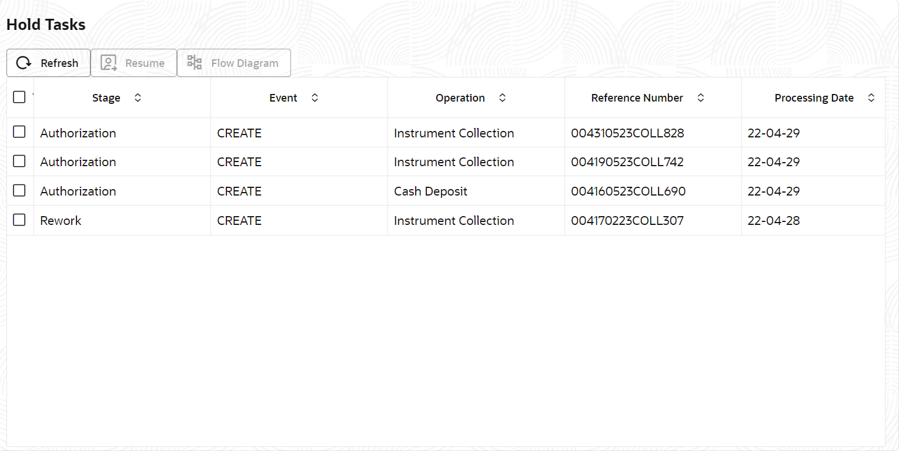The height and width of the screenshot is (451, 899).
Task: Click CREATE in the Cash Deposit row
Action: pyautogui.click(x=239, y=191)
